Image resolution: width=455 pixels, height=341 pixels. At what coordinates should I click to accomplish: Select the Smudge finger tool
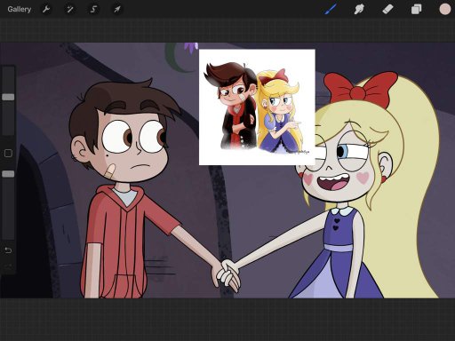coord(359,9)
